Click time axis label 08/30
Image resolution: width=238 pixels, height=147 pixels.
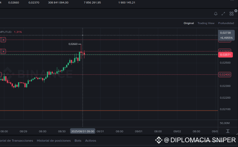[62, 131]
